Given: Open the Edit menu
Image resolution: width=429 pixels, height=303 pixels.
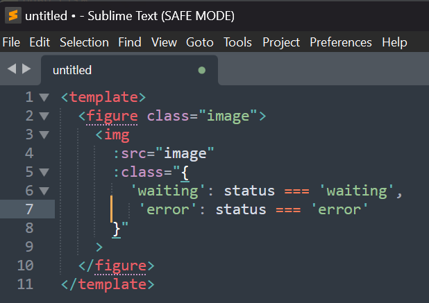Looking at the screenshot, I should tap(40, 42).
